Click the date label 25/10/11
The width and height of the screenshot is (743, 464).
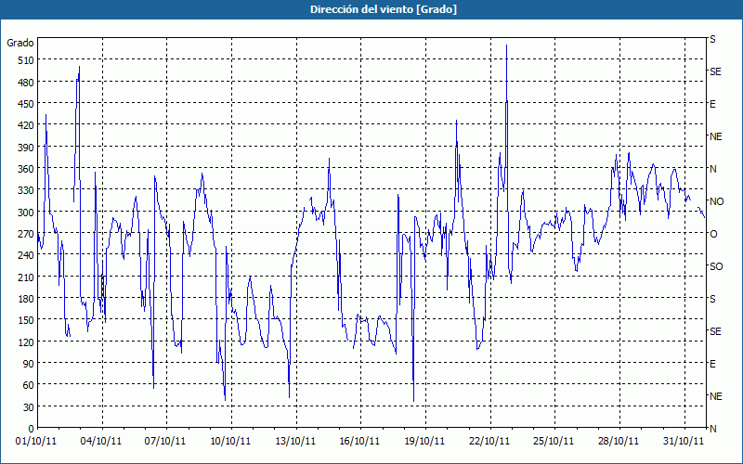click(x=554, y=442)
